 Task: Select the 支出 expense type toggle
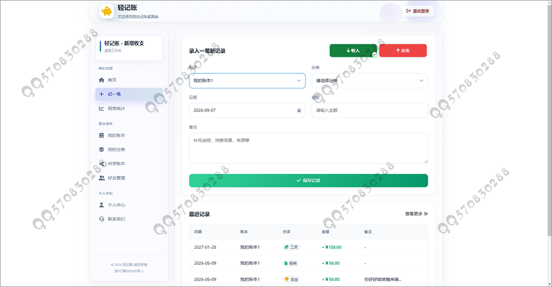403,51
